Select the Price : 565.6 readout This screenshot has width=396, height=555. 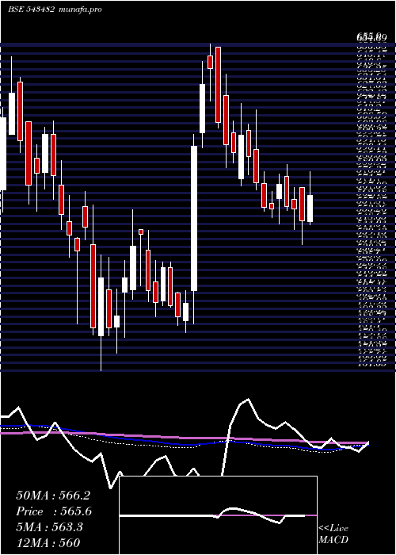pyautogui.click(x=54, y=511)
